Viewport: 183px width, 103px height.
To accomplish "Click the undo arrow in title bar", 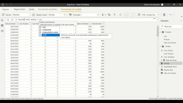I will pos(7,5).
